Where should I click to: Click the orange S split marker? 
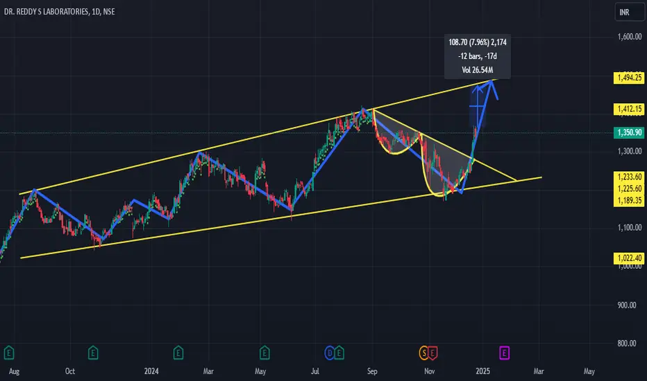(x=423, y=353)
